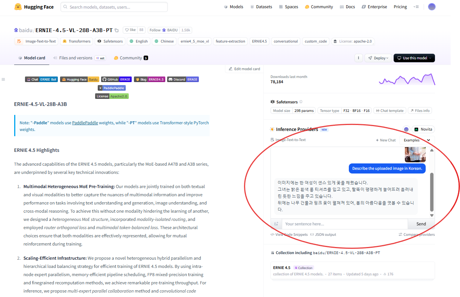Click the Hugging Face Baidu badge
460x297 pixels.
(79, 79)
